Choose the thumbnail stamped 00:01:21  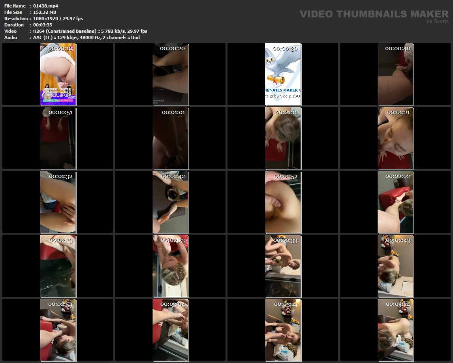point(395,138)
